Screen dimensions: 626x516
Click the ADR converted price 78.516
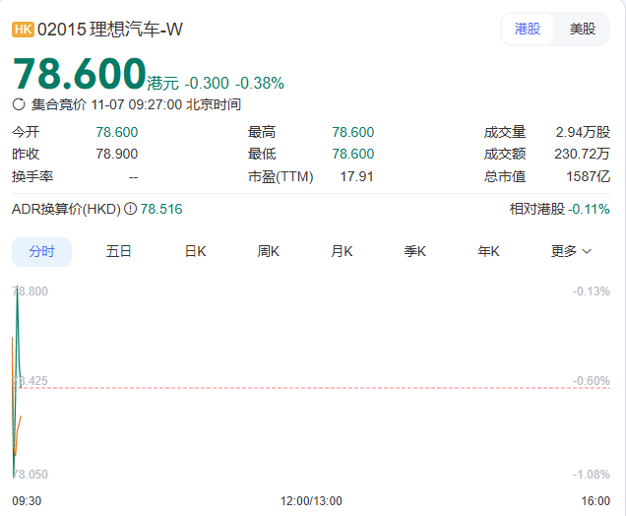click(x=161, y=209)
